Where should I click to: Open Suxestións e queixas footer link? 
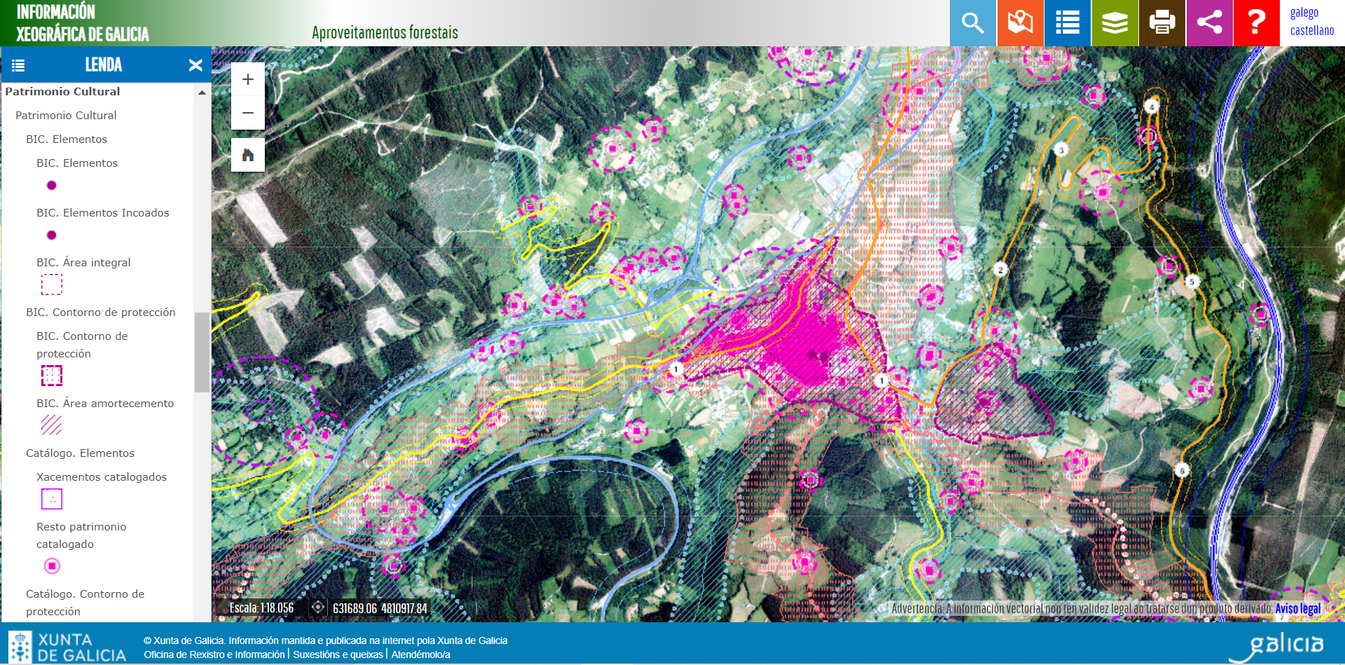click(x=338, y=654)
